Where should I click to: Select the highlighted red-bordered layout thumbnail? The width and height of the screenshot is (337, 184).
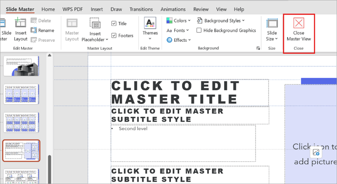tap(21, 150)
